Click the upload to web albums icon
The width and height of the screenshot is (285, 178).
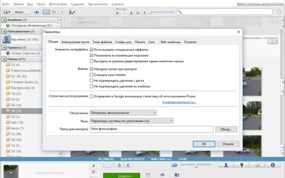pos(72,12)
